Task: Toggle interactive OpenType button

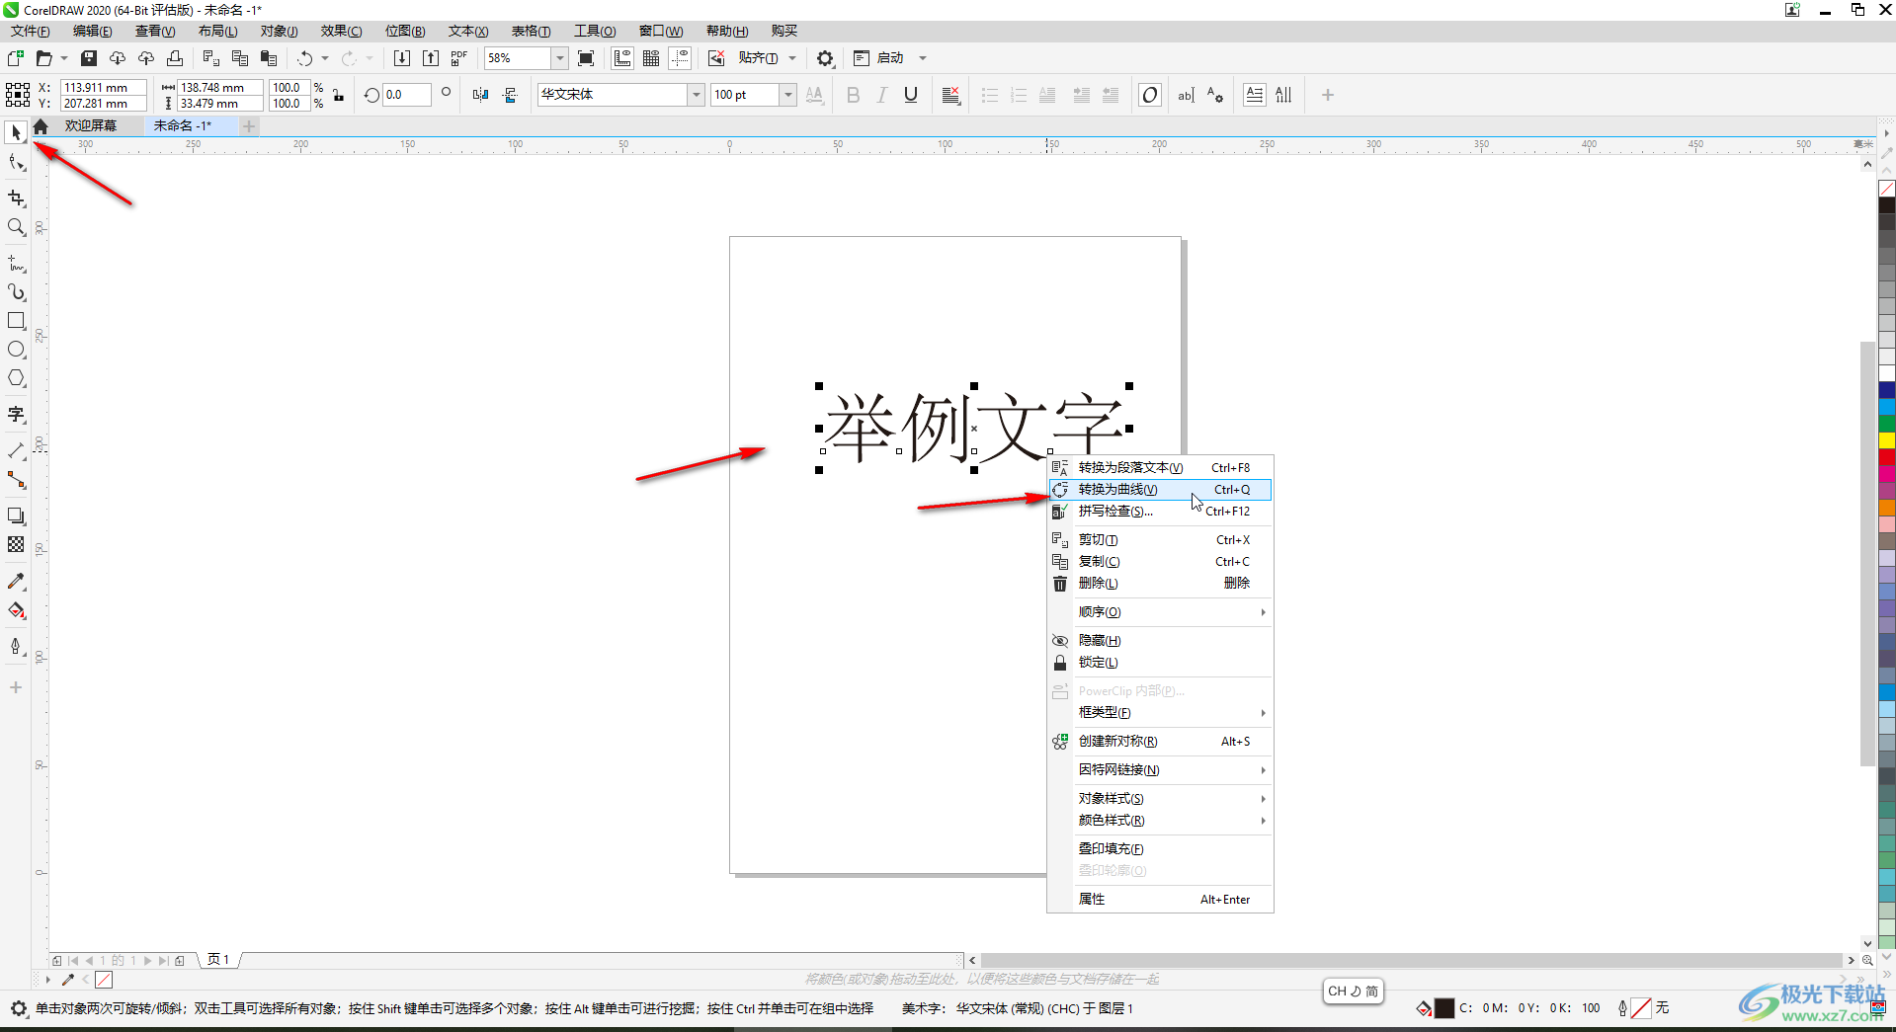Action: tap(1149, 95)
